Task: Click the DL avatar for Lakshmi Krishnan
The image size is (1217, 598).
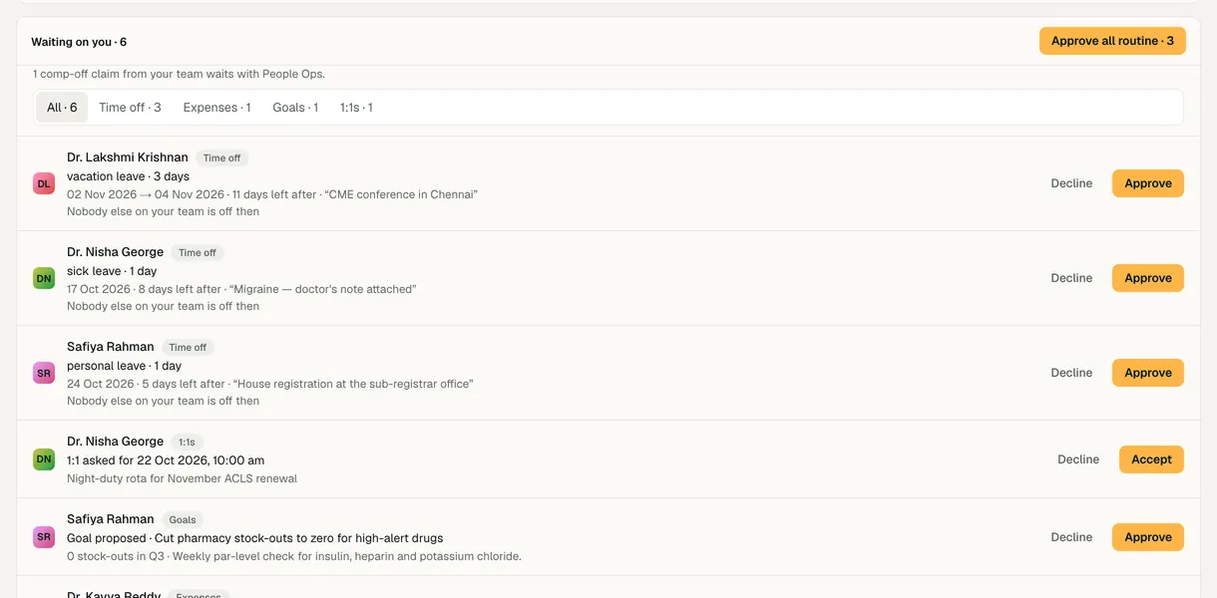Action: point(44,183)
